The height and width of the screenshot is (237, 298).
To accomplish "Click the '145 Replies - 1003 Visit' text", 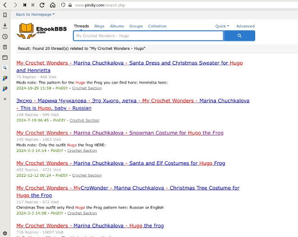I will tap(39, 139).
